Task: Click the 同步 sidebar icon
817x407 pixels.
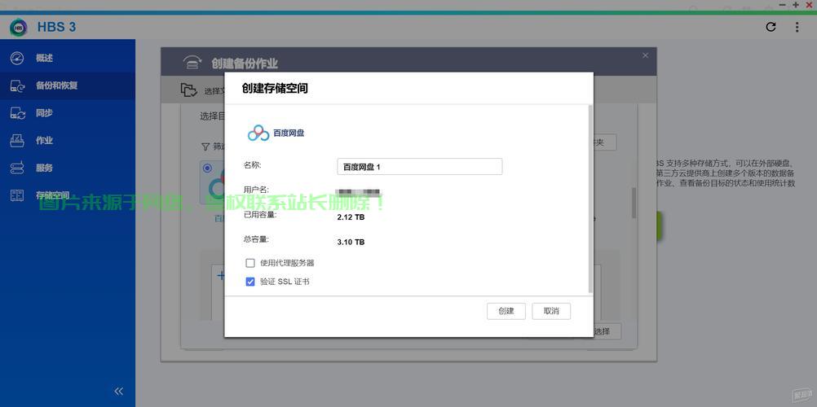Action: coord(17,113)
